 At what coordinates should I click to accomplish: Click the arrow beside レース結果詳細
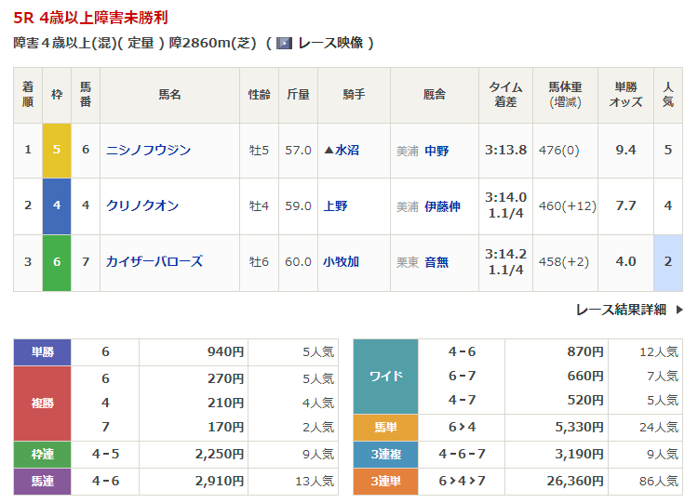tap(678, 310)
